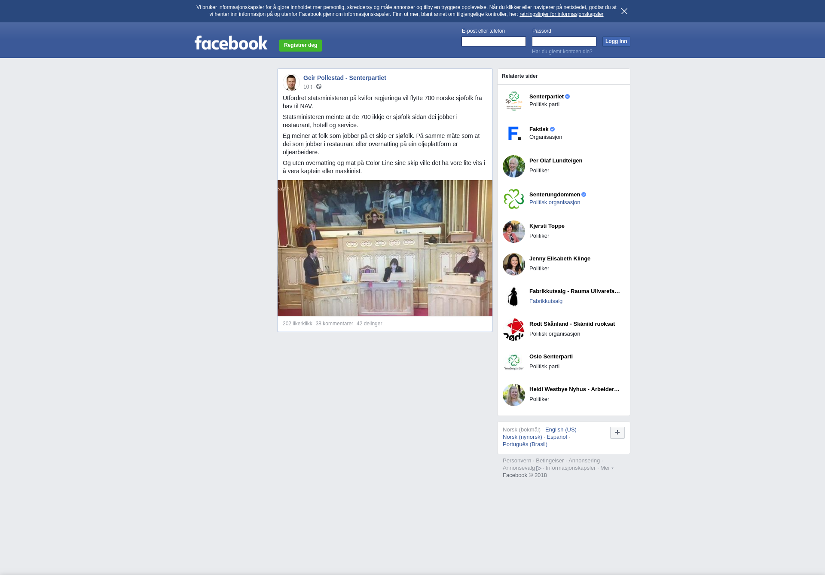Click the Fabrikkutsalg category link
The width and height of the screenshot is (825, 575).
point(546,301)
